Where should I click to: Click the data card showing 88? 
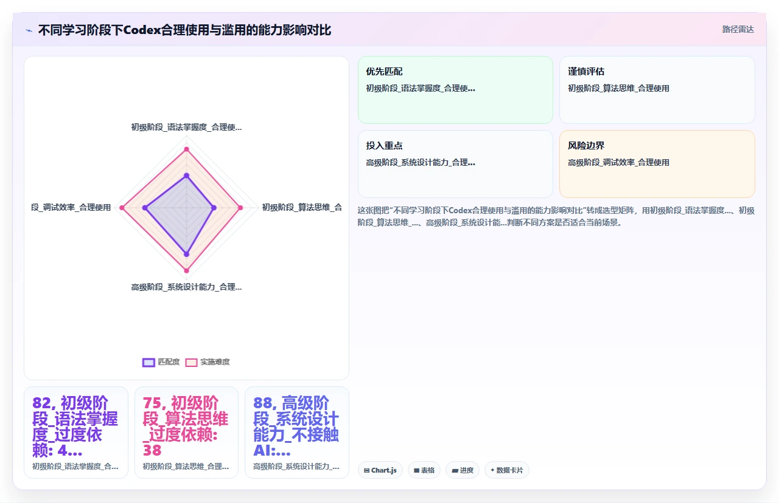tap(297, 433)
